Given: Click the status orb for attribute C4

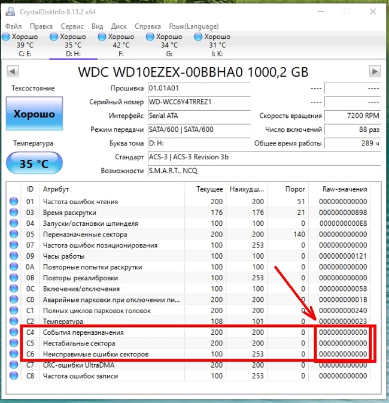Looking at the screenshot, I should coord(14,332).
